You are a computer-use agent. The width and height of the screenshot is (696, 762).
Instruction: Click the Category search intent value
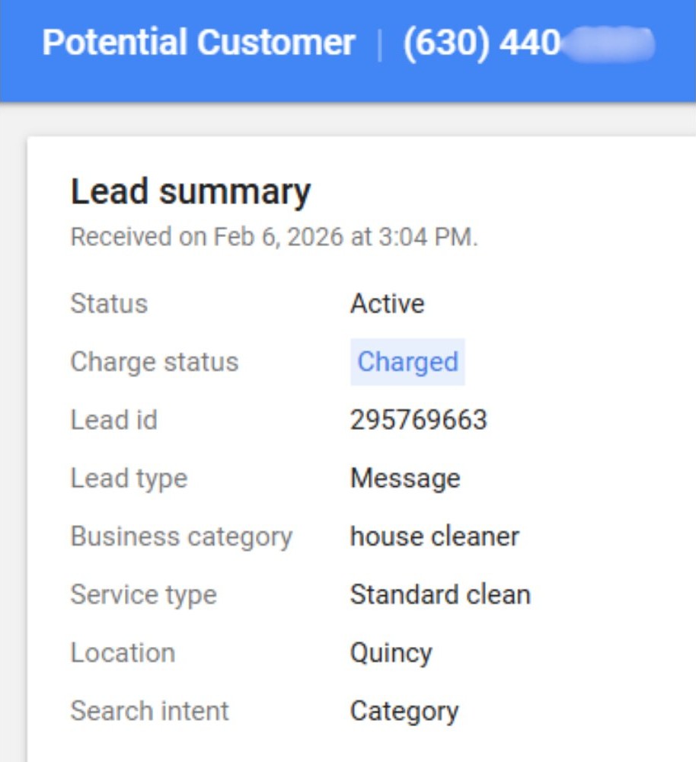404,711
